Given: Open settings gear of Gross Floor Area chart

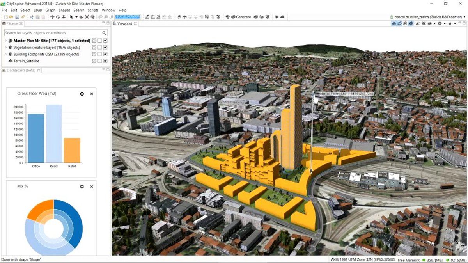Looking at the screenshot, I should [x=82, y=94].
